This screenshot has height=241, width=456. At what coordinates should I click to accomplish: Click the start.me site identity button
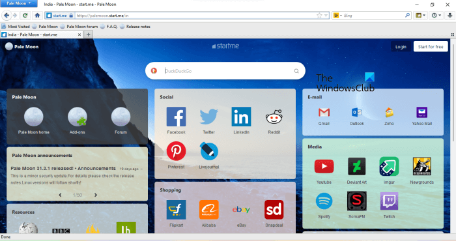pyautogui.click(x=60, y=16)
